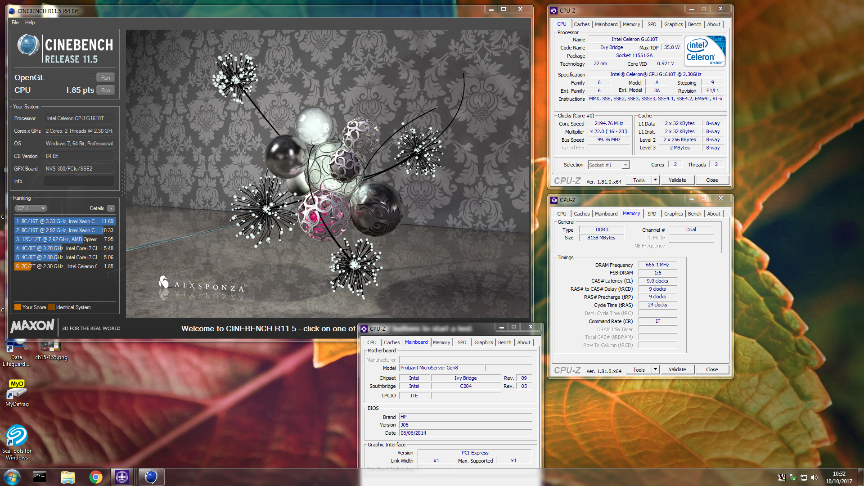Open the Help menu in Cinebench
864x486 pixels.
pyautogui.click(x=30, y=22)
